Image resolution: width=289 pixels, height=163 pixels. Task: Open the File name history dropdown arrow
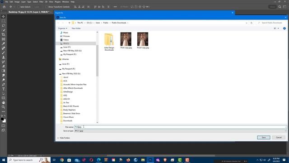pyautogui.click(x=286, y=127)
